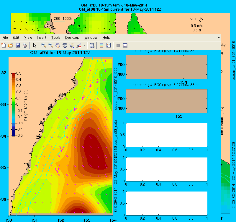Screen dimensions: 236x222
Task: Open the View menu
Action: coord(28,38)
